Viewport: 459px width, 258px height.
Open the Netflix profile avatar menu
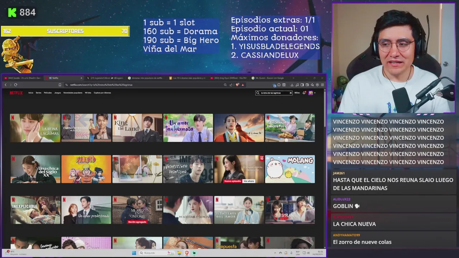[x=311, y=93]
